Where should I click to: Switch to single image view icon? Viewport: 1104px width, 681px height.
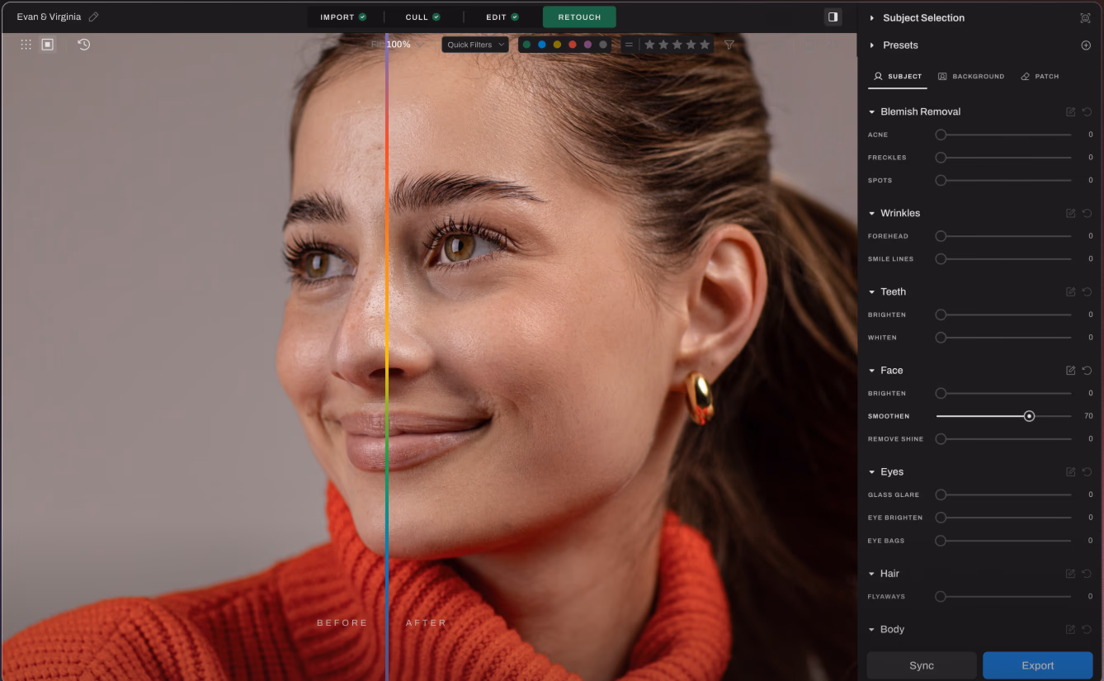(48, 45)
